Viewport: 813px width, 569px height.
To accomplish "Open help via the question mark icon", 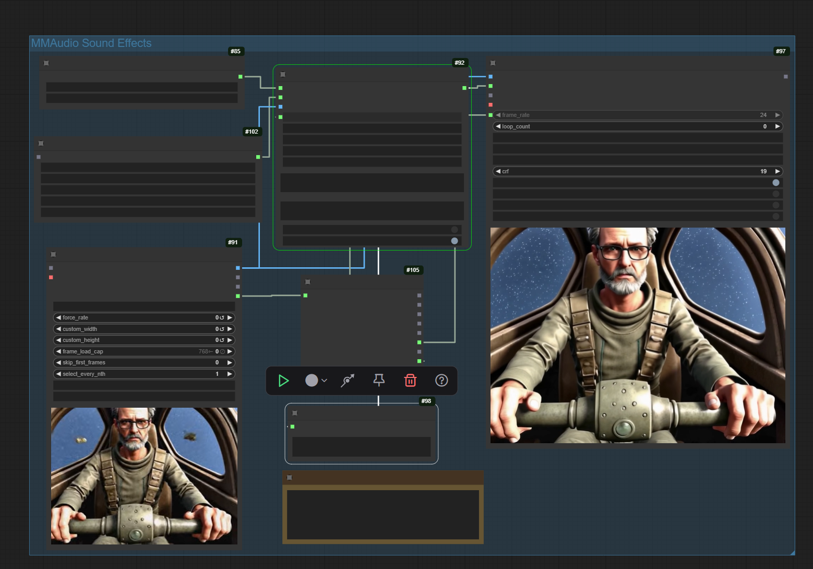I will click(441, 381).
